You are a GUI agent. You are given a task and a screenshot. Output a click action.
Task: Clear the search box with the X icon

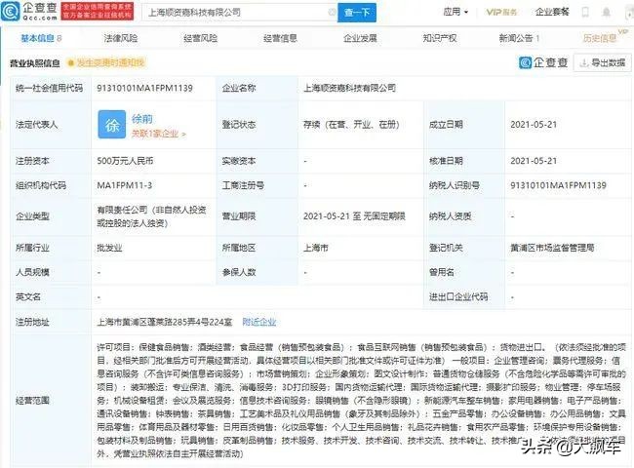point(332,12)
